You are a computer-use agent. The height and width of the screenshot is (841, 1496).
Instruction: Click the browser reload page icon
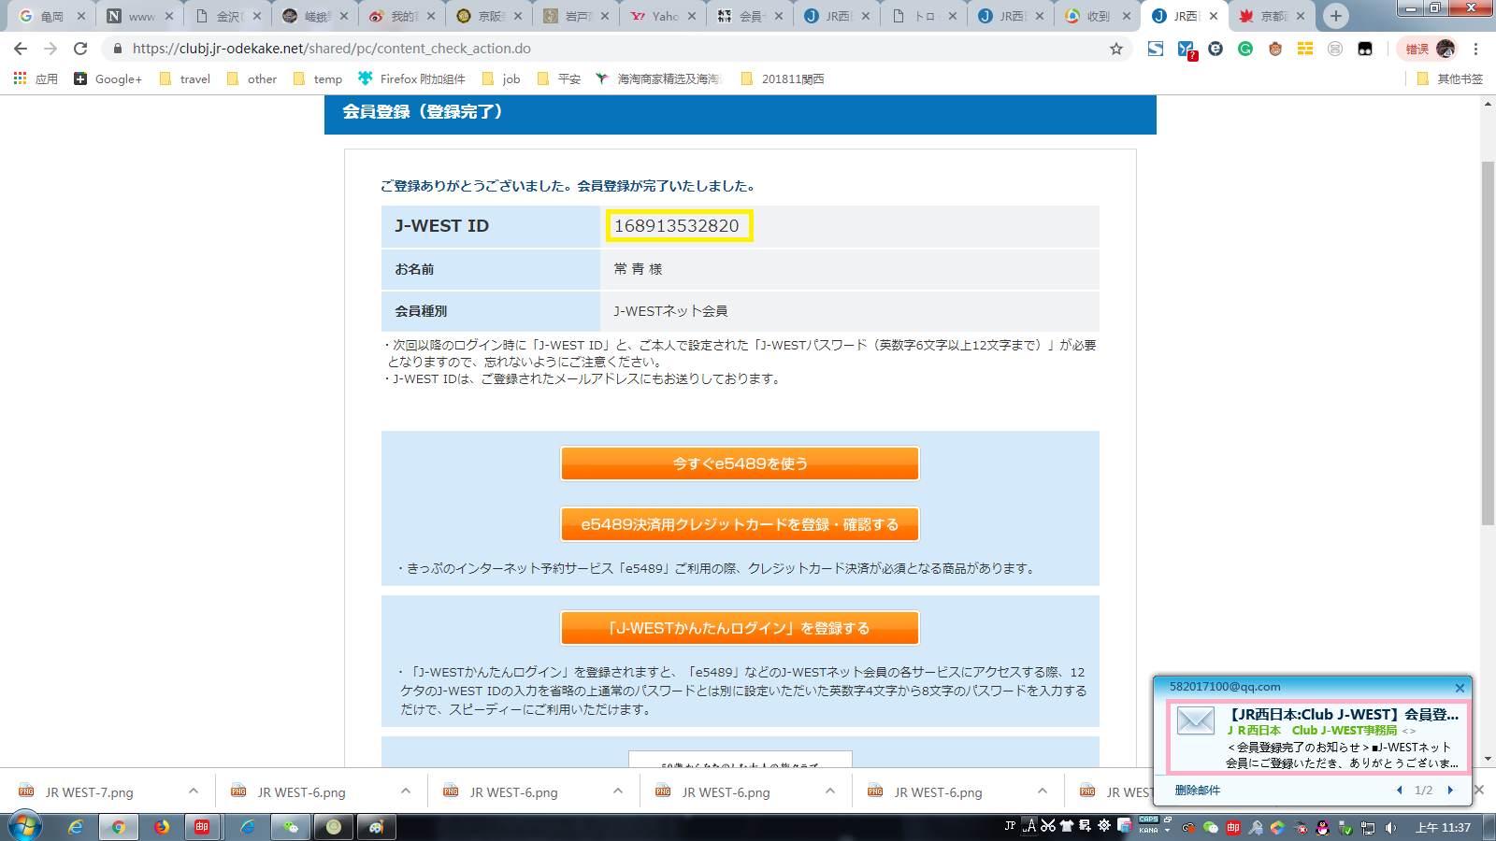[80, 49]
